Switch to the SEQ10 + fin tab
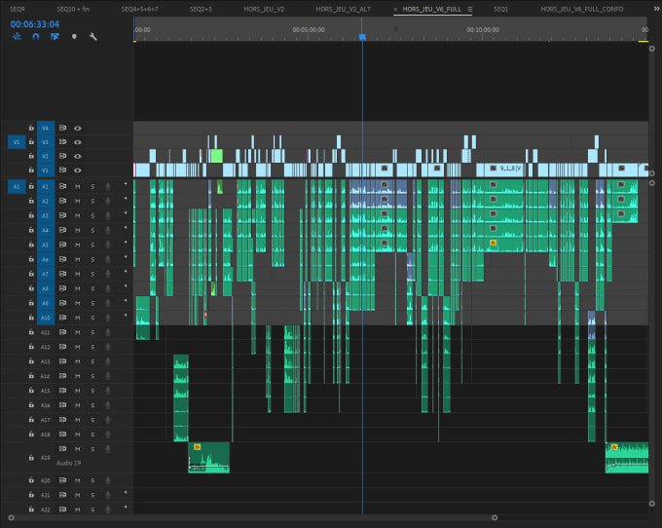 (x=73, y=9)
